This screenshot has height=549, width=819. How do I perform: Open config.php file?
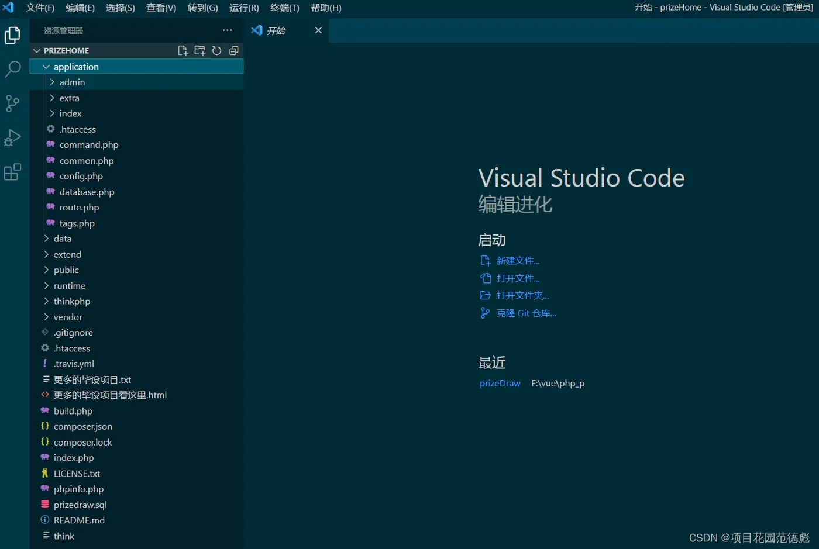[x=136, y=176]
